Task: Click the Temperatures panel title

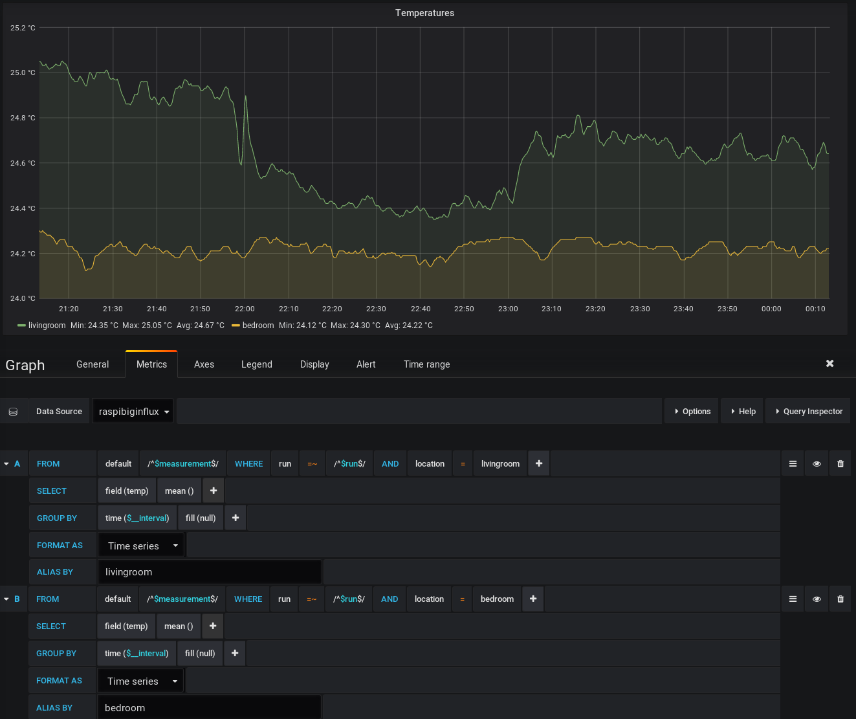Action: pyautogui.click(x=424, y=13)
